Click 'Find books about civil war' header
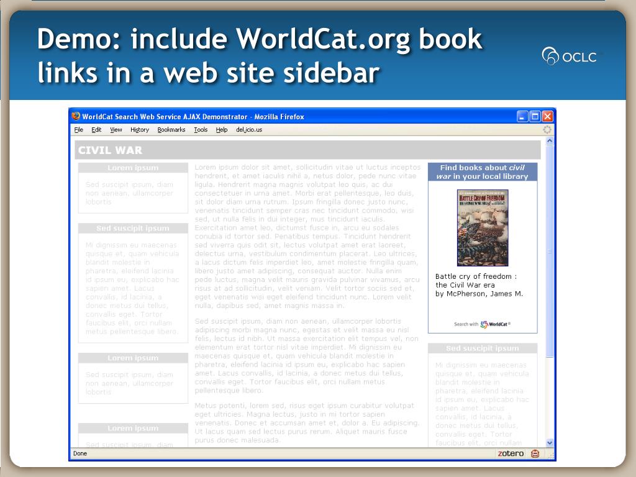Screen dimensions: 636x477 (483, 172)
